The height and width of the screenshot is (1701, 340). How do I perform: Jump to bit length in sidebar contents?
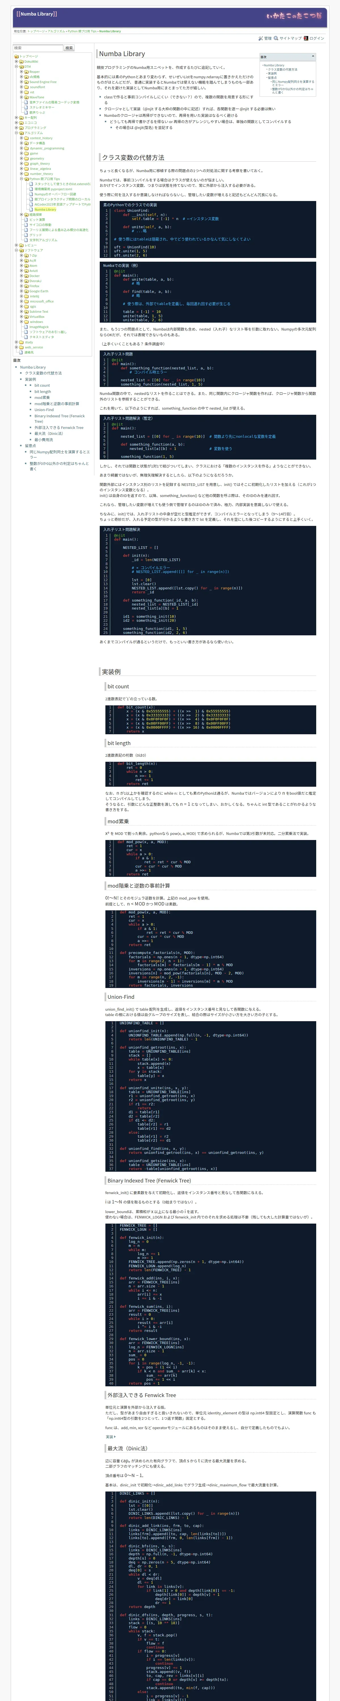click(43, 392)
